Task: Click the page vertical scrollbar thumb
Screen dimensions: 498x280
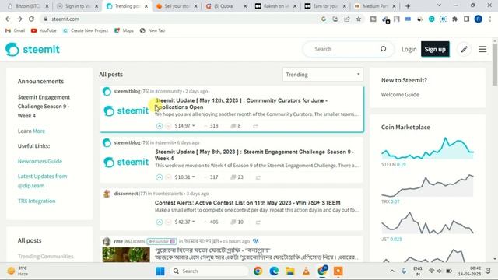Action: [x=495, y=65]
